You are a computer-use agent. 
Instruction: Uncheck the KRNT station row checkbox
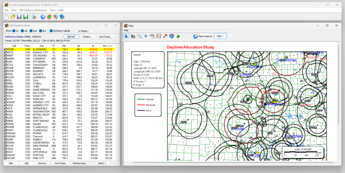tap(5, 56)
